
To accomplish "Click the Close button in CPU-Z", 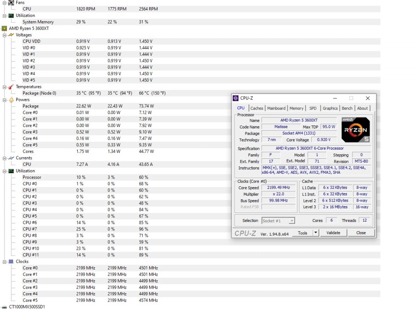I will point(361,233).
